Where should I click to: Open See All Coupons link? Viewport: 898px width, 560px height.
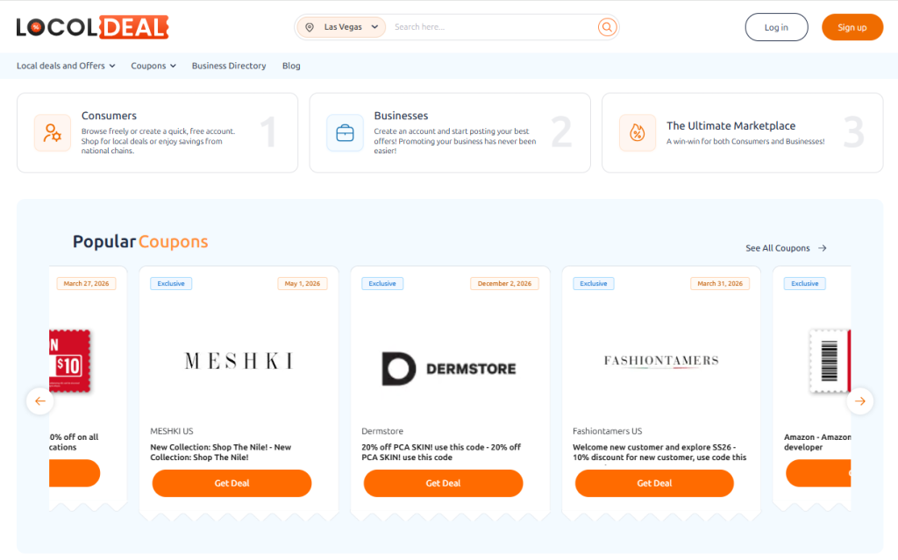[x=786, y=248]
